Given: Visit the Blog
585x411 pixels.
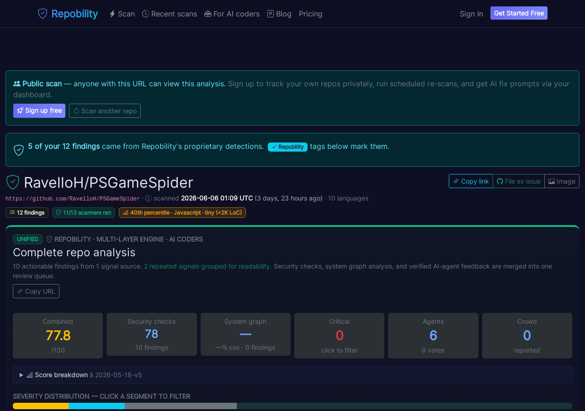Looking at the screenshot, I should coord(279,14).
